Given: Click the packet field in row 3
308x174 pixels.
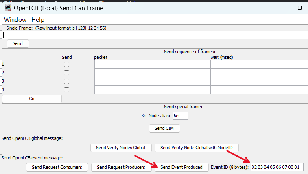Looking at the screenshot, I should 153,82.
